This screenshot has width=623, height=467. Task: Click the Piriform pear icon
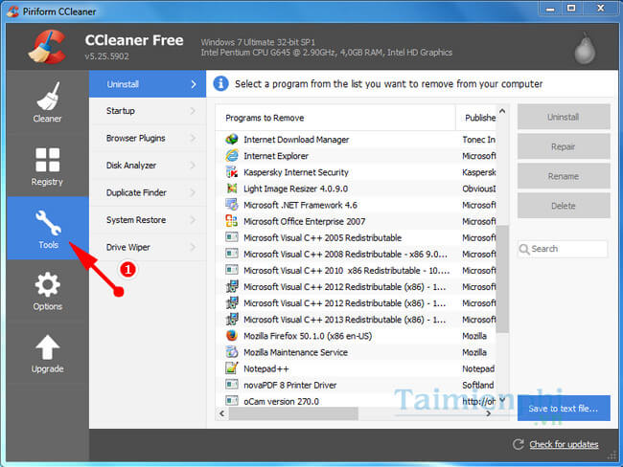[x=585, y=49]
